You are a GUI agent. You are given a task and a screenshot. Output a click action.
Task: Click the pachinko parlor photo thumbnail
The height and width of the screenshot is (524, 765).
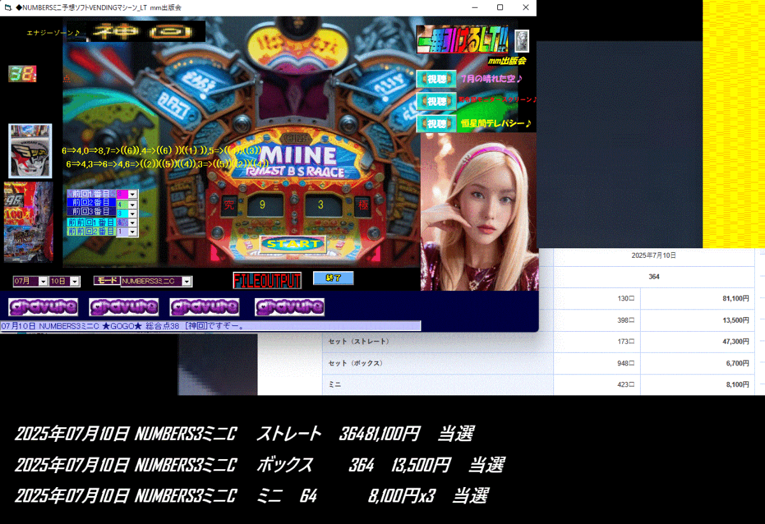[29, 222]
